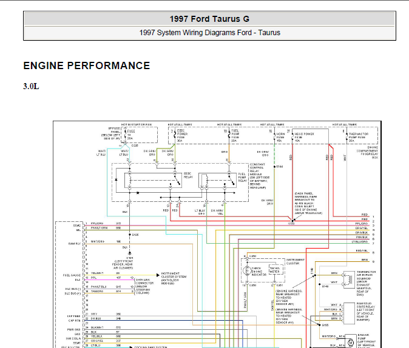Viewport: 409px width, 348px height.
Task: Click the C225 connector label
Action: [x=135, y=146]
